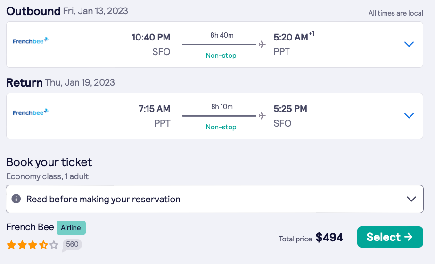Click the French Bee provider name
This screenshot has width=435, height=264.
pos(30,227)
